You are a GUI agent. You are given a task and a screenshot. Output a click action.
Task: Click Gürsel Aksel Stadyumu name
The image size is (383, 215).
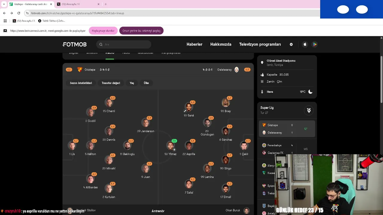(x=281, y=61)
